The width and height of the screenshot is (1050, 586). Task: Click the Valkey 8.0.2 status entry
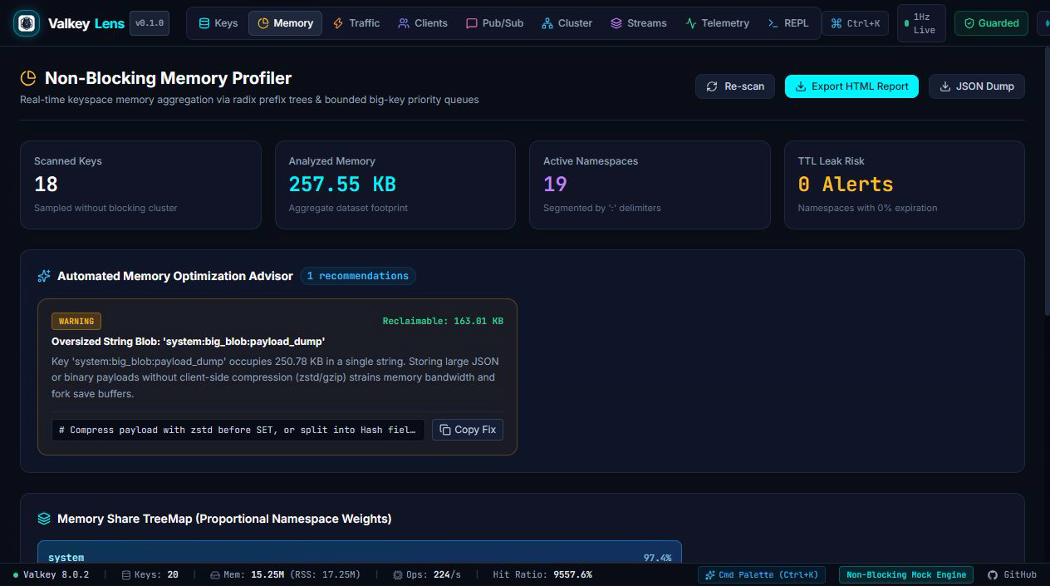click(51, 574)
